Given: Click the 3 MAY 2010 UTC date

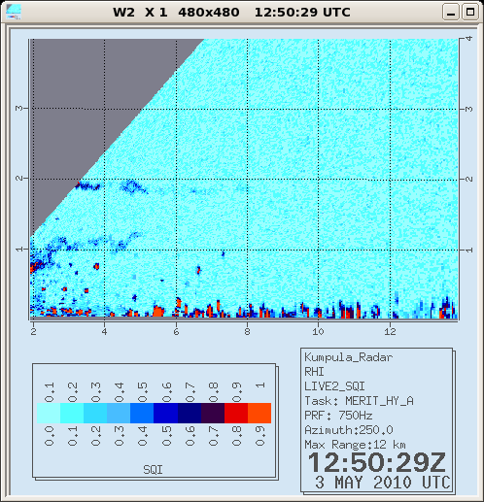Looking at the screenshot, I should (x=383, y=483).
